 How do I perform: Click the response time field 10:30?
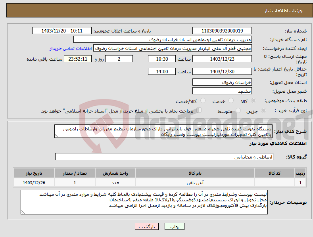tap(162, 59)
